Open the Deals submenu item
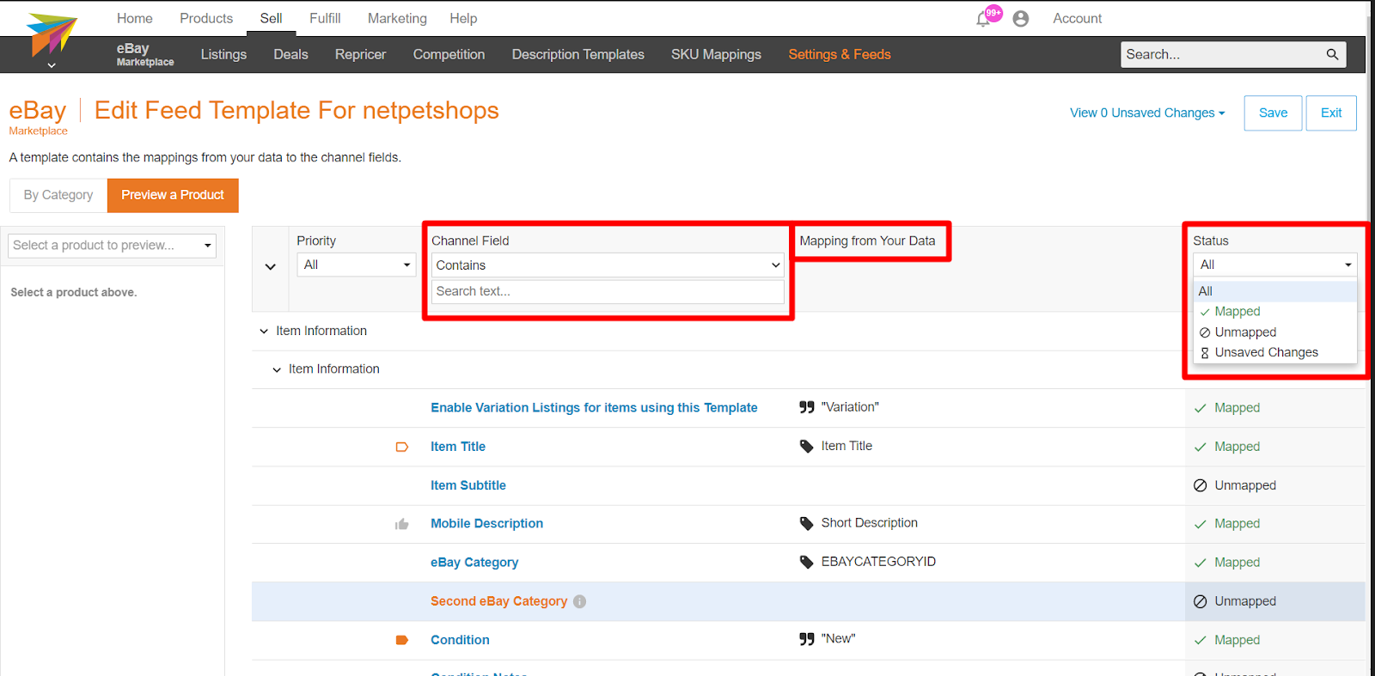The image size is (1375, 676). 290,54
